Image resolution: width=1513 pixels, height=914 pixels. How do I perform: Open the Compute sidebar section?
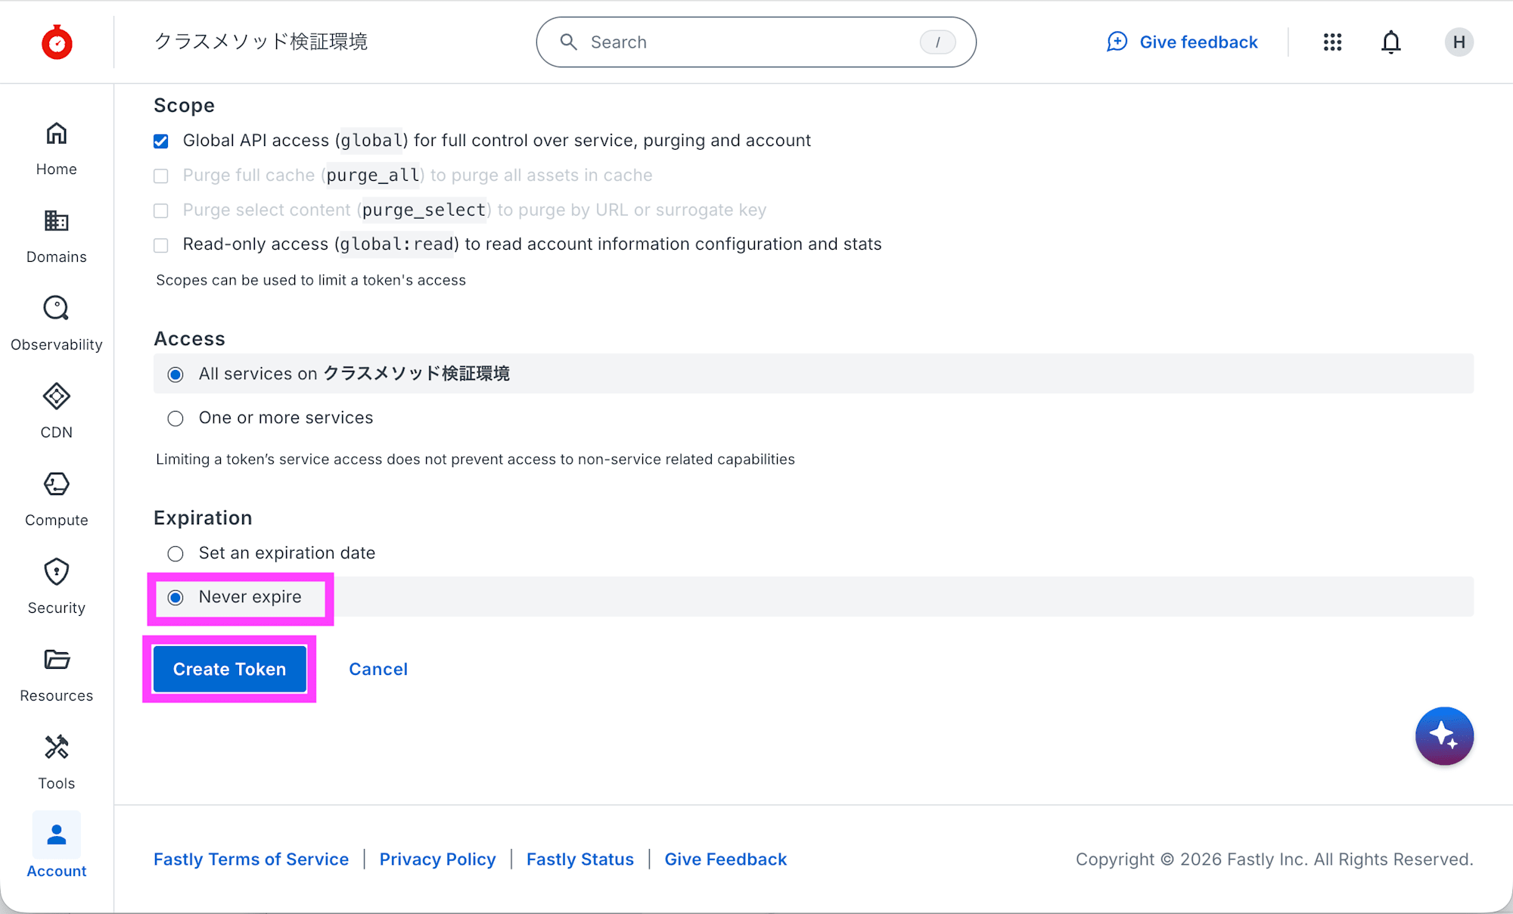[x=57, y=499]
